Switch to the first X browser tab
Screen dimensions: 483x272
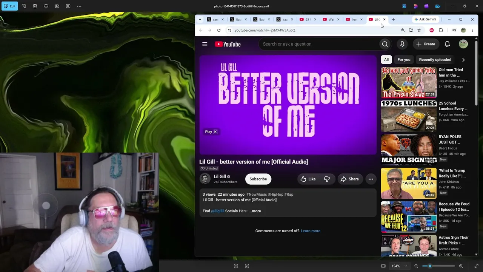coord(215,19)
